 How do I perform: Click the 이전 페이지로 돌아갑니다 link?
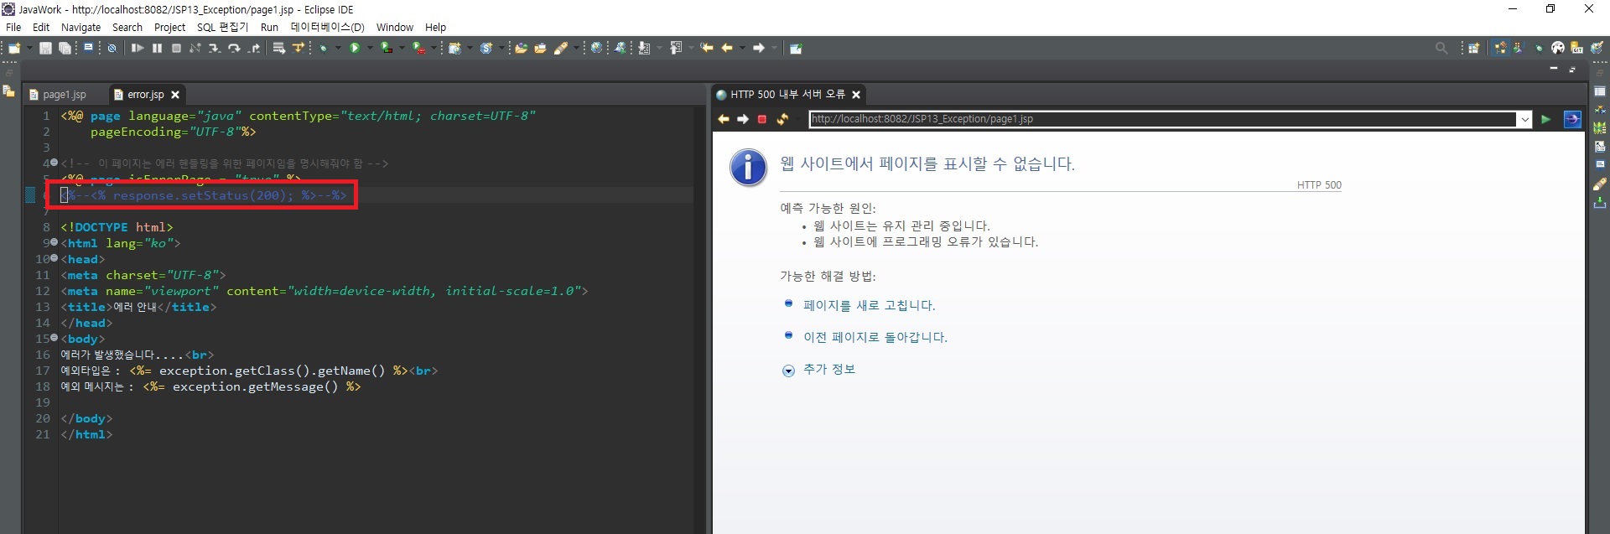tap(875, 338)
